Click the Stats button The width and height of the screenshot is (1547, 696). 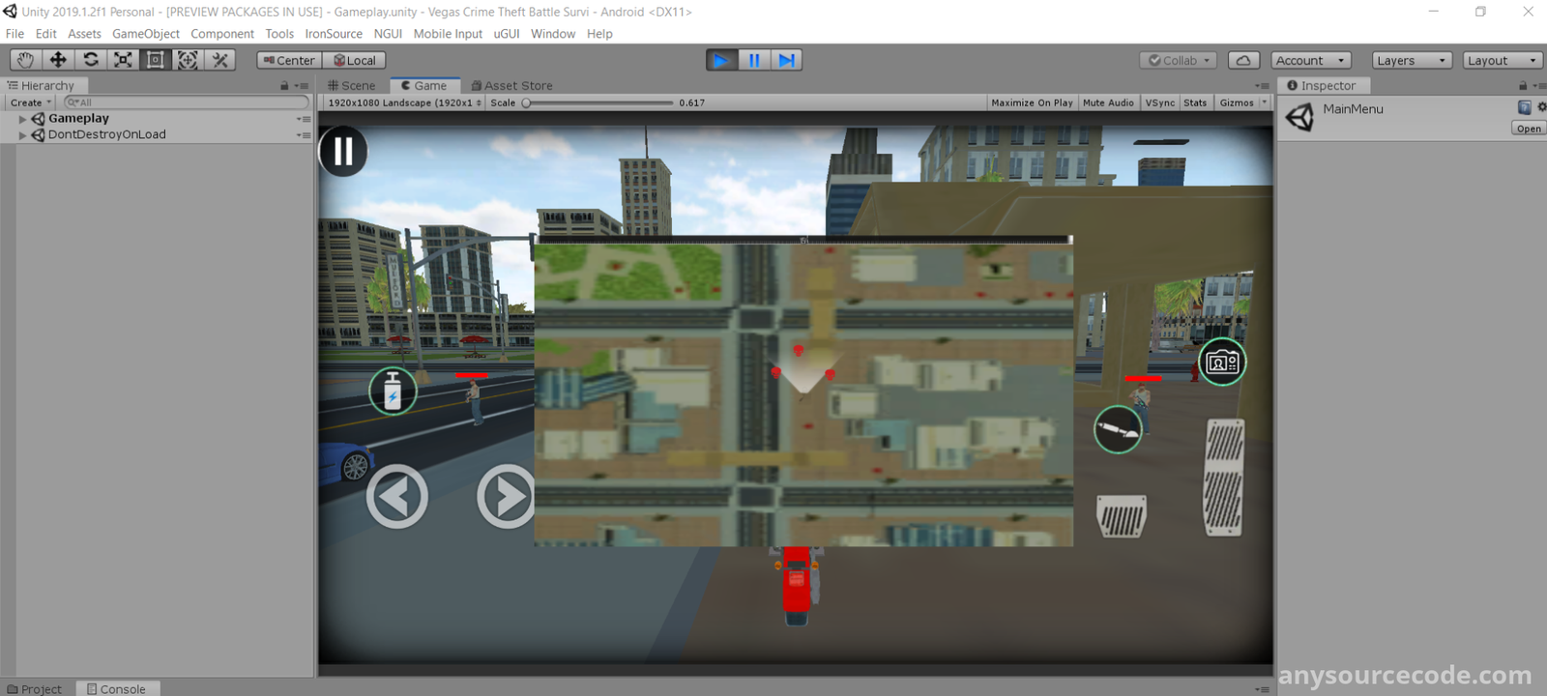click(1195, 102)
